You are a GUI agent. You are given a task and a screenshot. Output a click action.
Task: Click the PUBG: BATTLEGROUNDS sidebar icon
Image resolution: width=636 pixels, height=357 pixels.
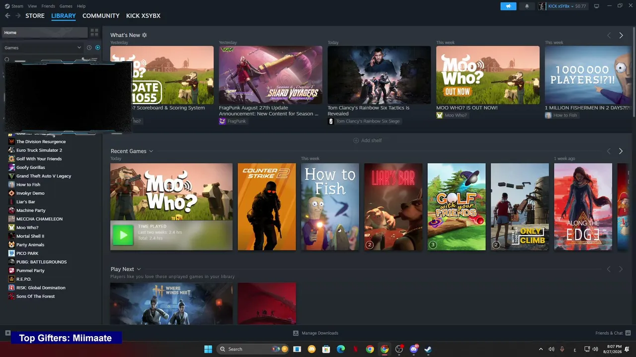click(11, 262)
